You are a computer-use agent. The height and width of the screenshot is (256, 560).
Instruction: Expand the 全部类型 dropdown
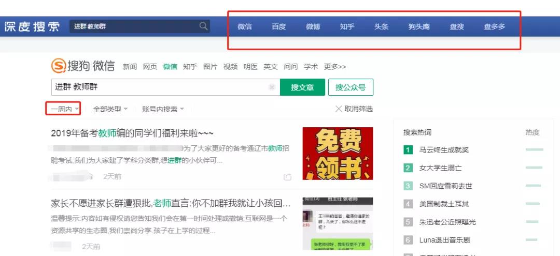[x=110, y=109]
